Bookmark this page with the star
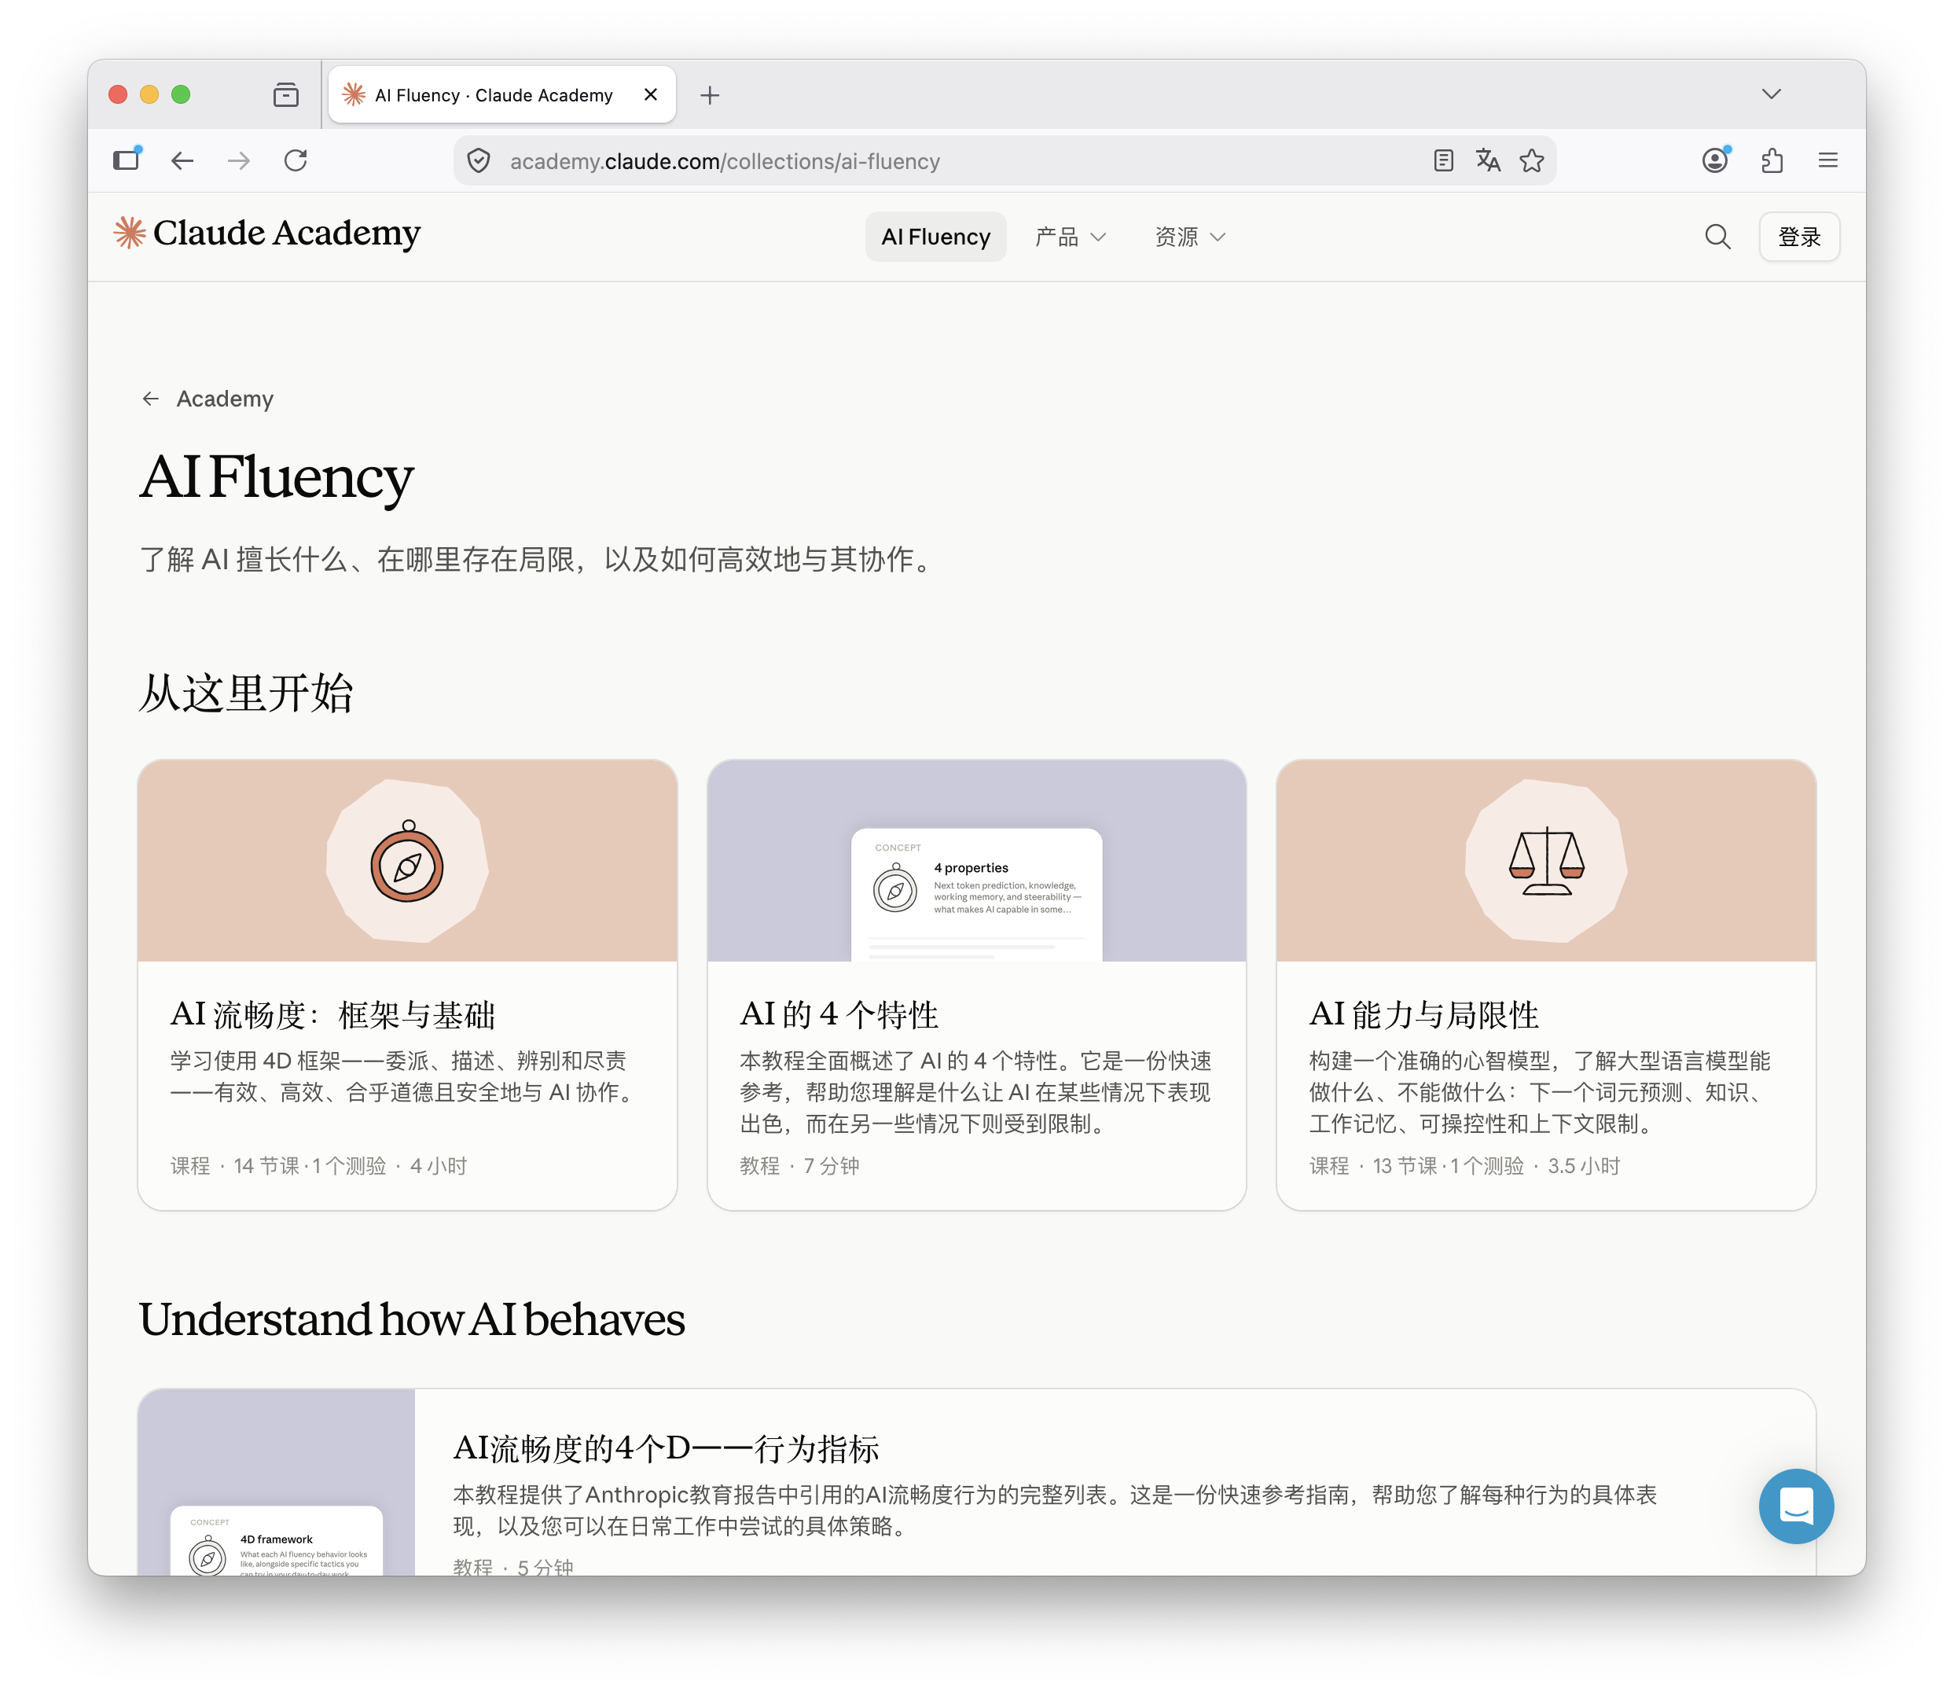Viewport: 1954px width, 1692px height. tap(1531, 160)
